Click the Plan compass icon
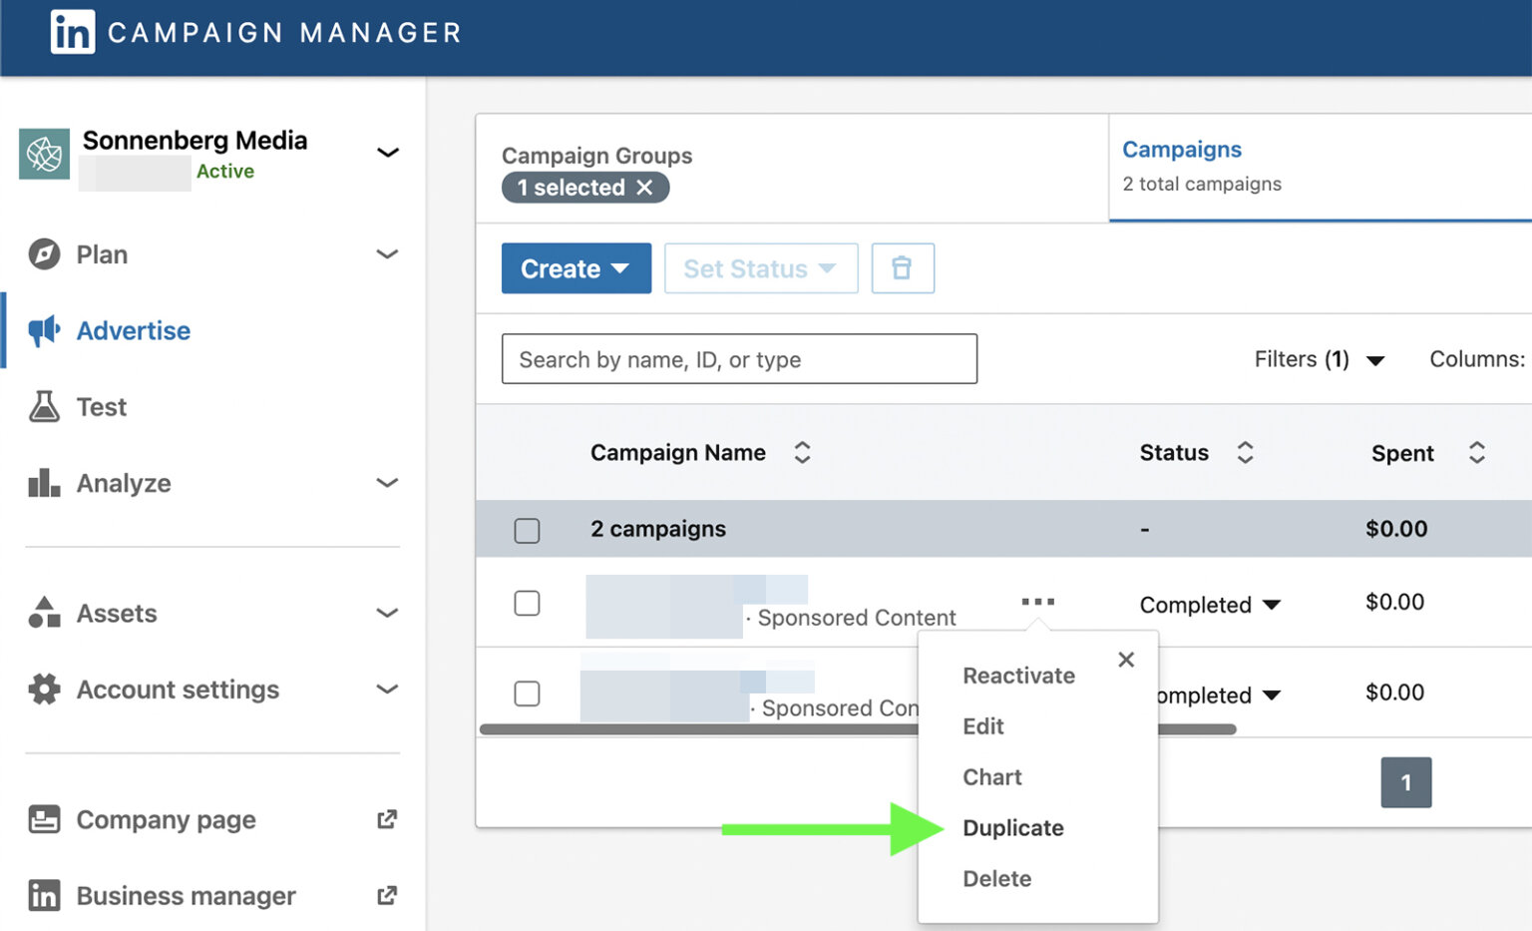 click(x=44, y=254)
